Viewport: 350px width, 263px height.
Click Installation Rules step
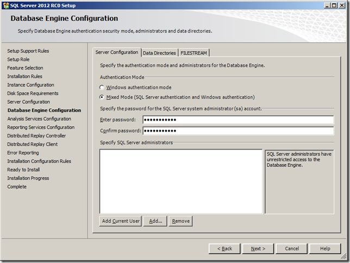(x=25, y=77)
